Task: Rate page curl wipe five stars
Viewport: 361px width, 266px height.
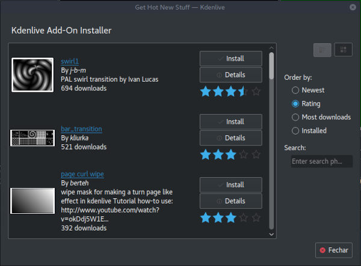Action: [256, 218]
